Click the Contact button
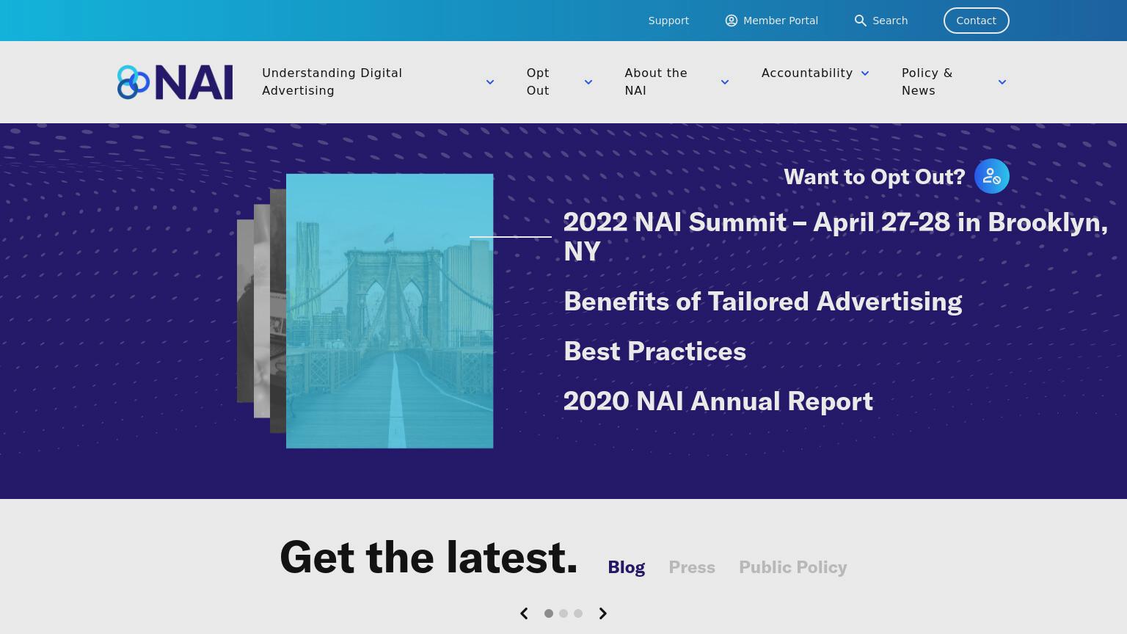Viewport: 1127px width, 634px height. tap(977, 21)
